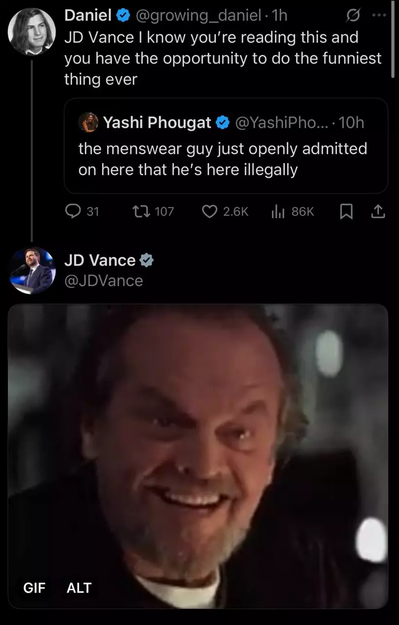399x625 pixels.
Task: Tap the repost icon with 107 reposts
Action: click(x=141, y=211)
